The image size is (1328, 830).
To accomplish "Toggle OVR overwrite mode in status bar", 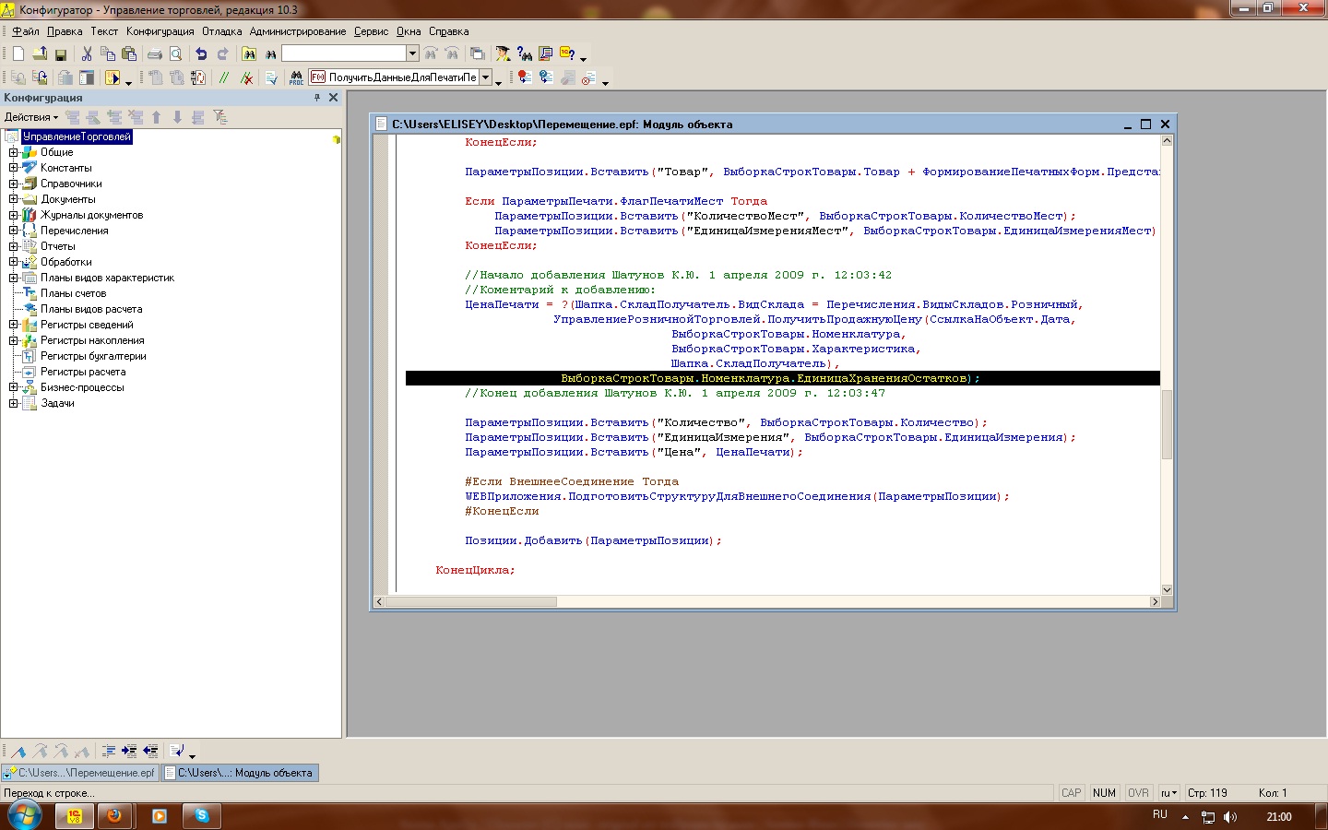I will (1138, 793).
